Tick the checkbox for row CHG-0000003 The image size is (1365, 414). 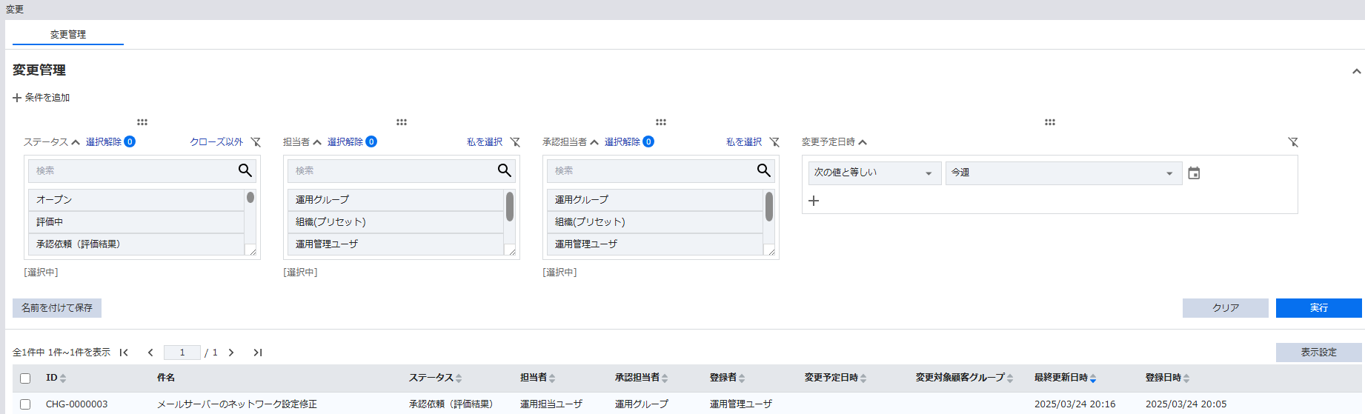(25, 404)
